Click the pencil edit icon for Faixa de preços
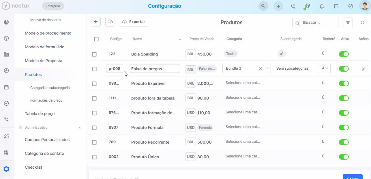Image resolution: width=371 pixels, height=179 pixels. coord(363,69)
